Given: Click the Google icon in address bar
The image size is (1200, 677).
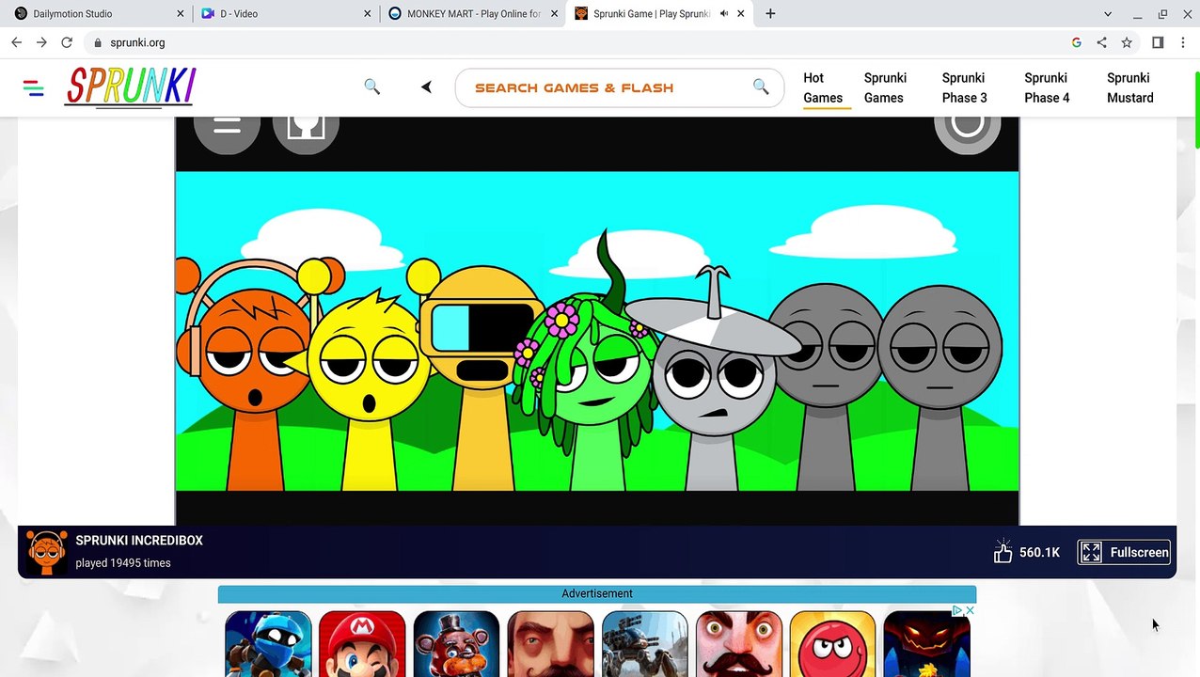Looking at the screenshot, I should [x=1077, y=42].
